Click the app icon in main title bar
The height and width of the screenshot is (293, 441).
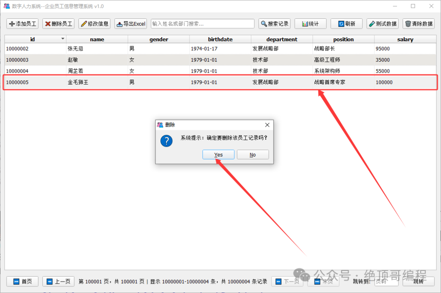(x=7, y=6)
